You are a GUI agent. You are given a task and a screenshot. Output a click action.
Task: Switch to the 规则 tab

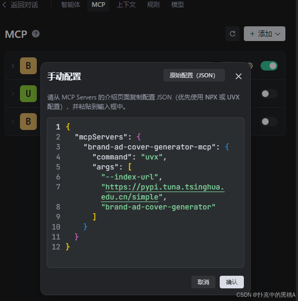click(153, 5)
